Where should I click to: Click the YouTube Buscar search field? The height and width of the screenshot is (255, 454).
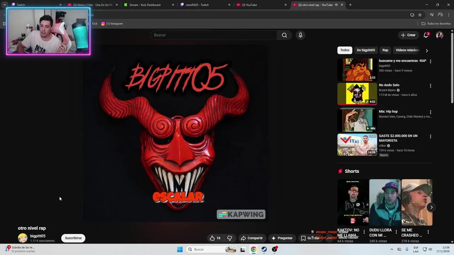(x=214, y=35)
